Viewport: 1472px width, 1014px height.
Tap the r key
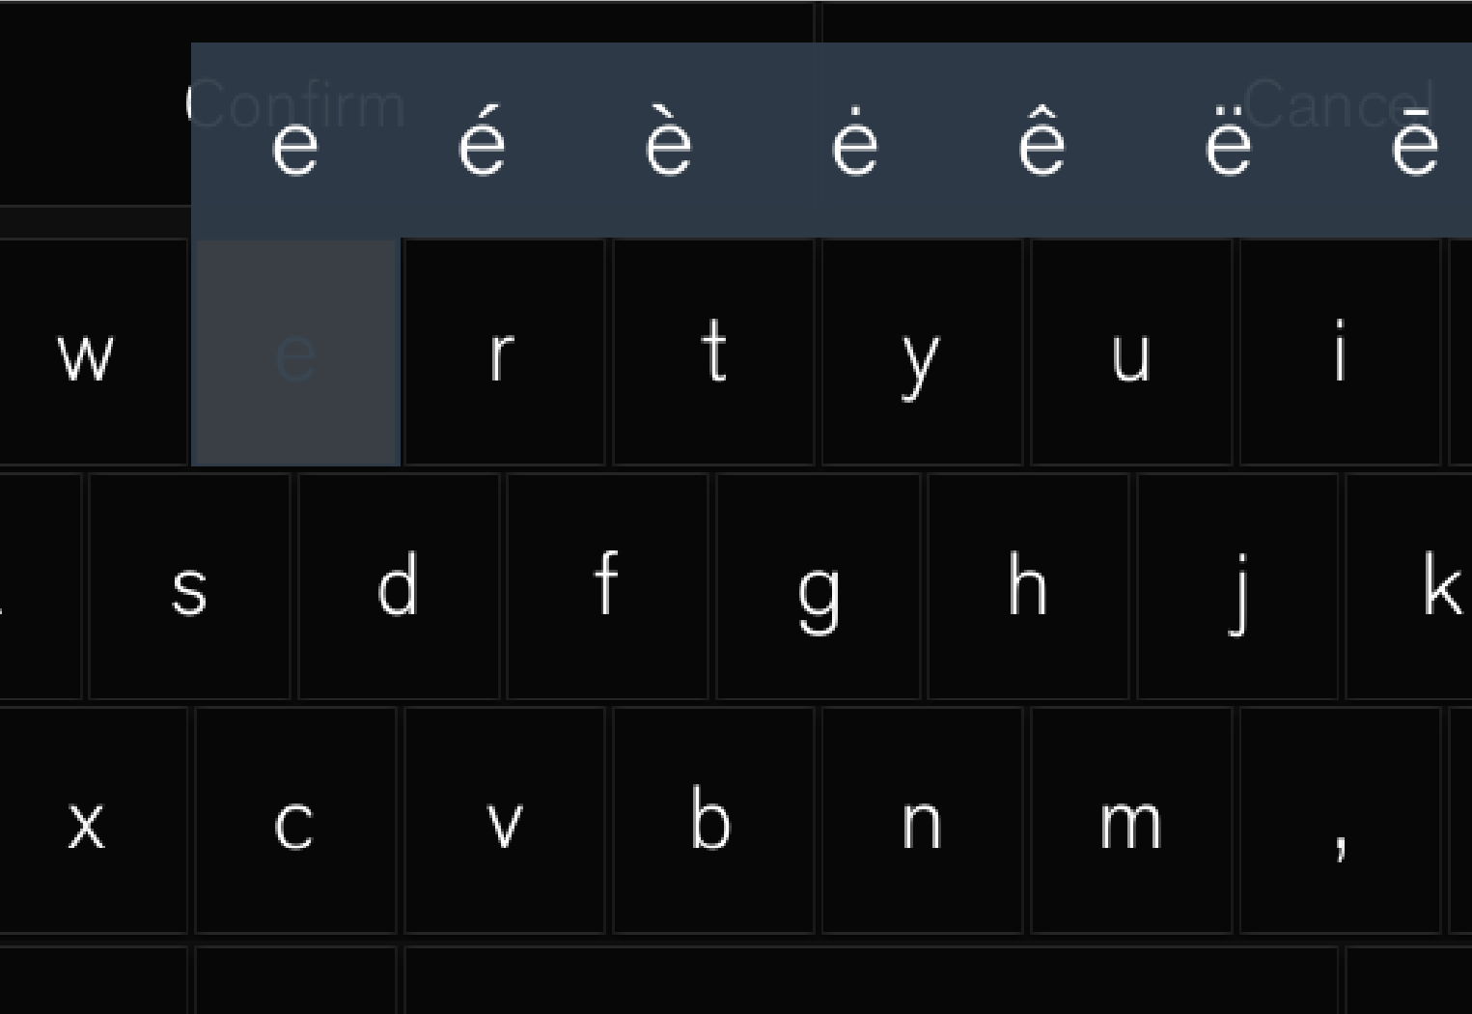[504, 352]
